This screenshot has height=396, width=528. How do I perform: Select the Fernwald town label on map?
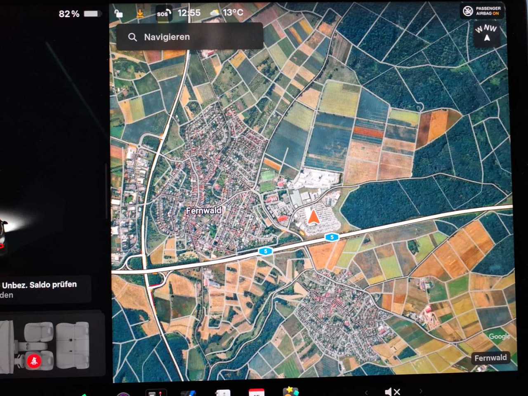[204, 211]
